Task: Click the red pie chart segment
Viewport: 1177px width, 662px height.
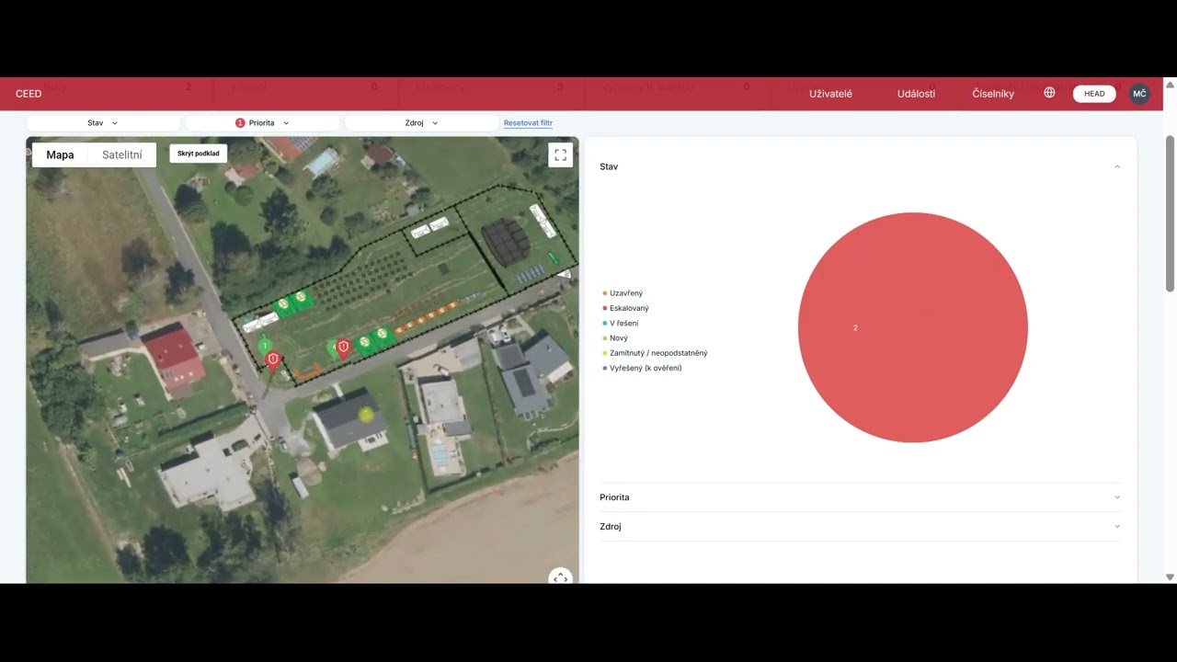Action: 913,327
